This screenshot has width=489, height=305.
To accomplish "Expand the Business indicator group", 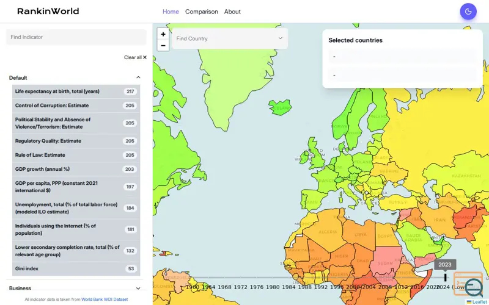I will tap(138, 289).
